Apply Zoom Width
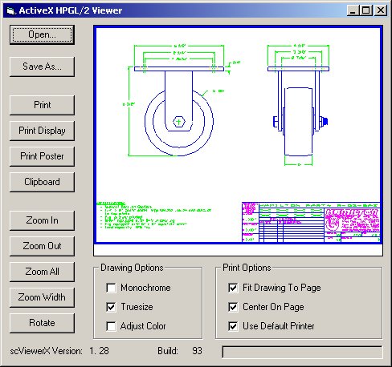The width and height of the screenshot is (392, 367). (x=42, y=297)
